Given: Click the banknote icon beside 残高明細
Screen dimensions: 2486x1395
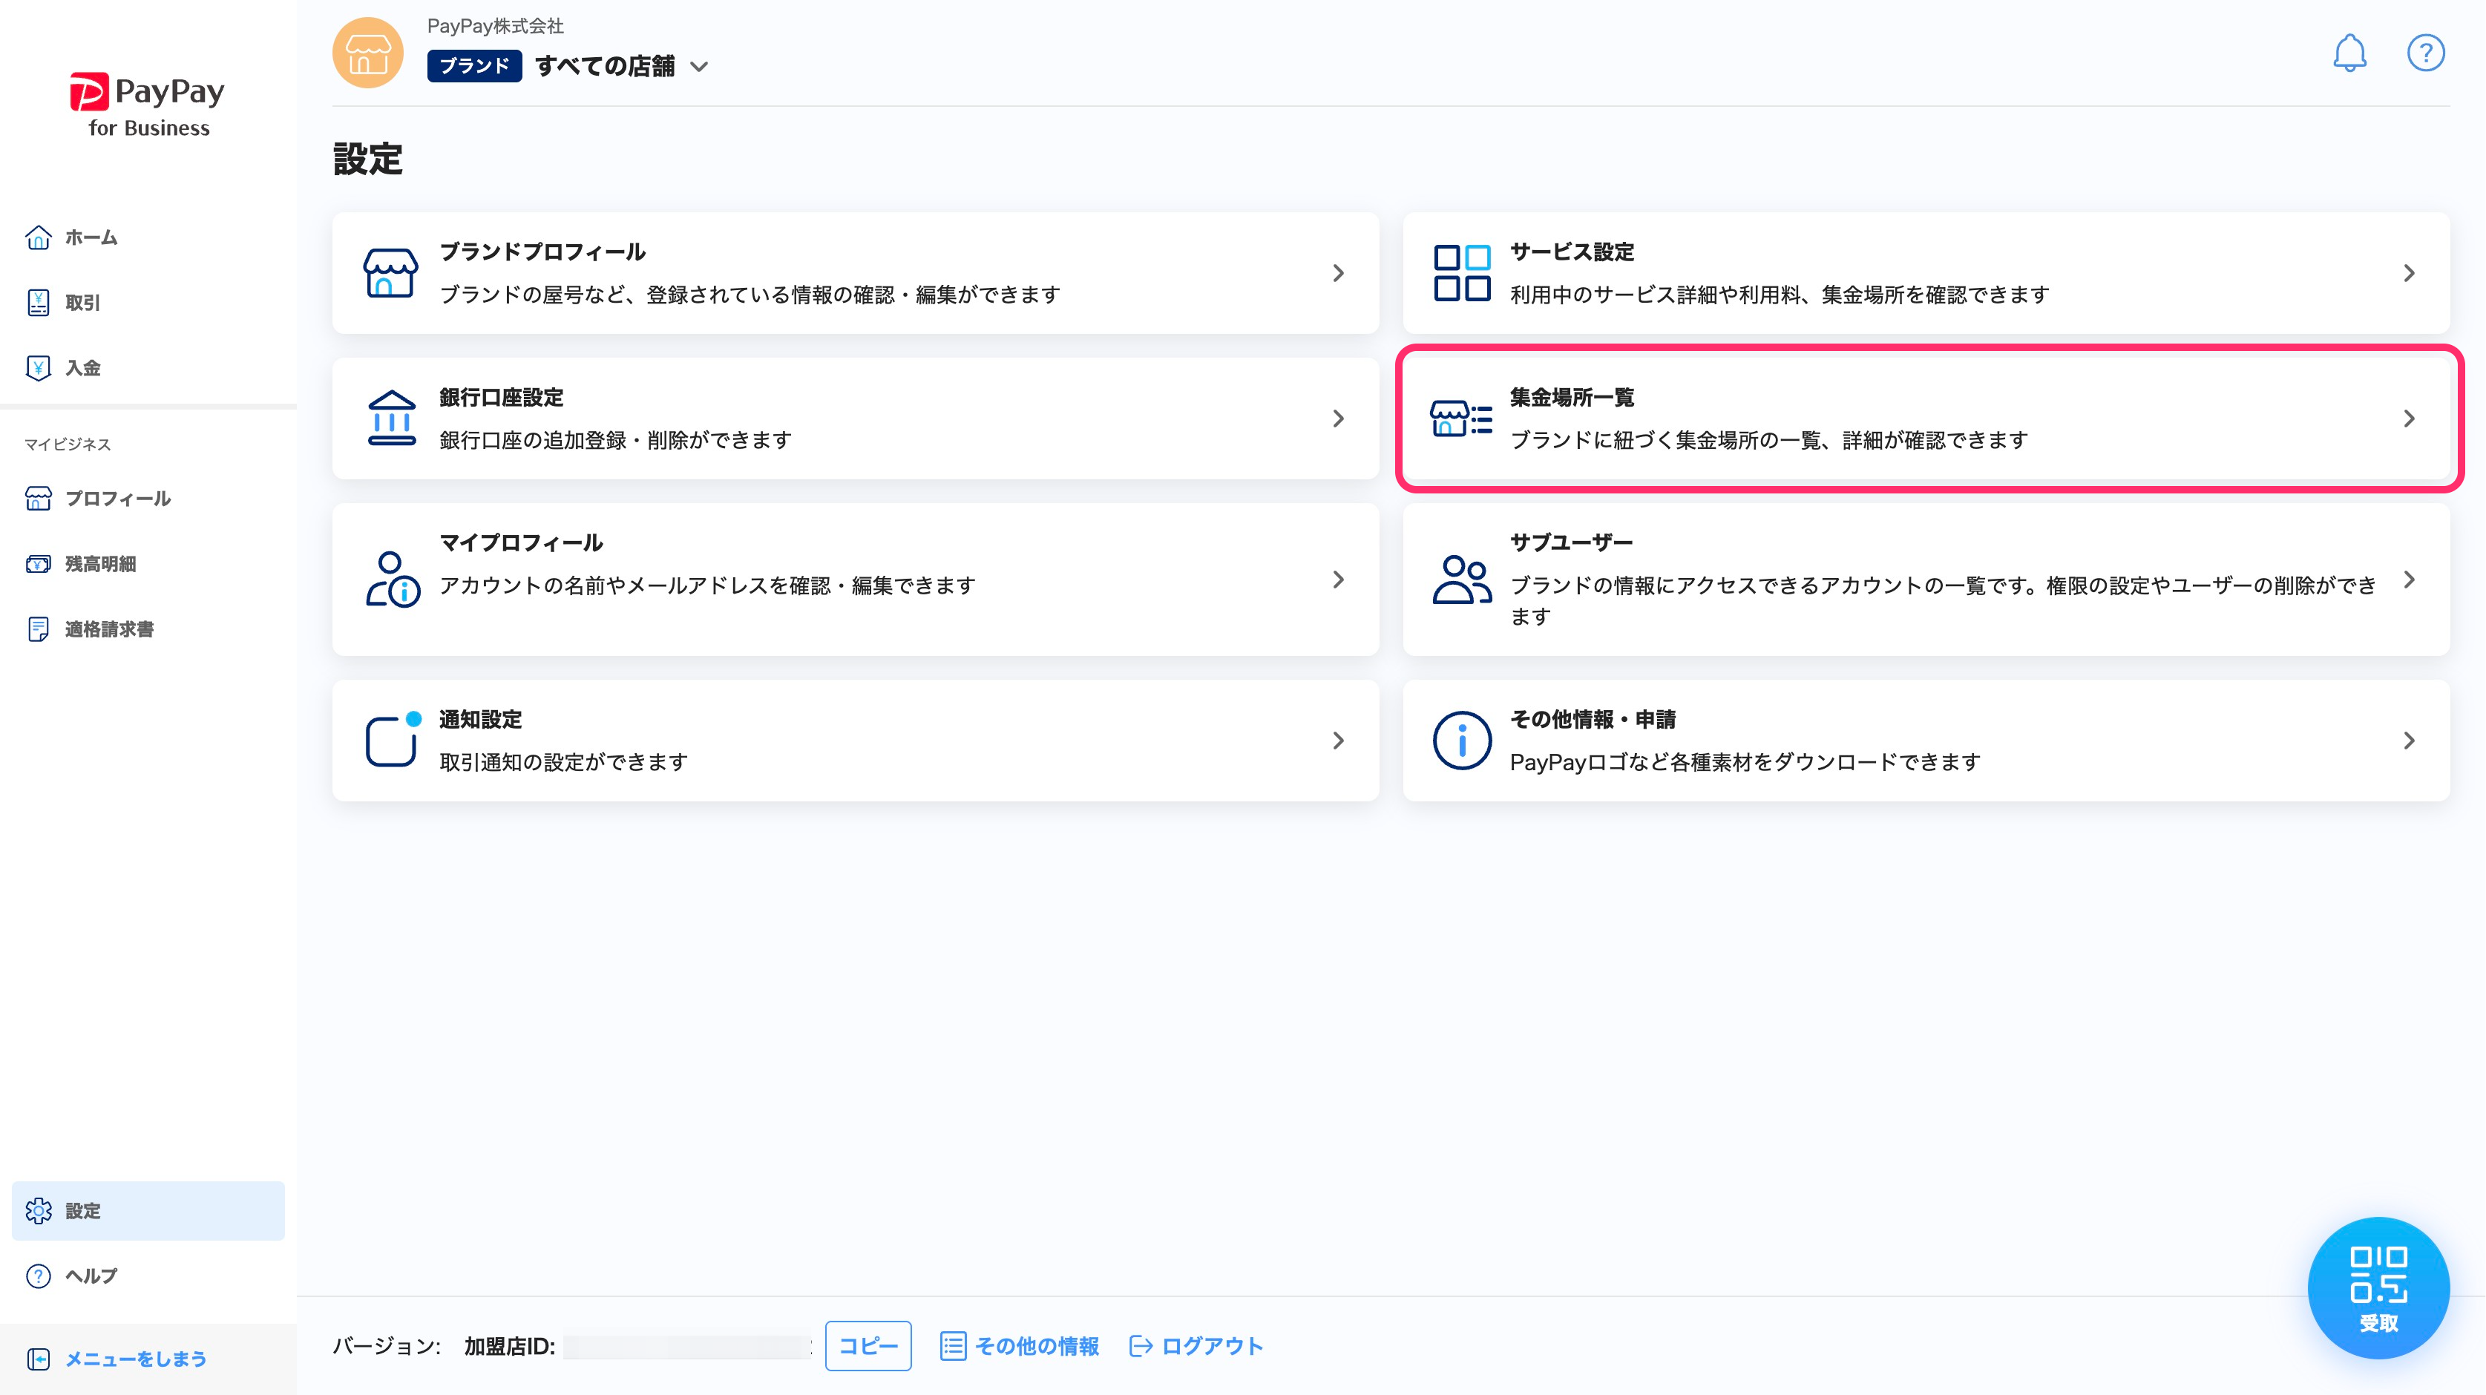Looking at the screenshot, I should (x=39, y=565).
